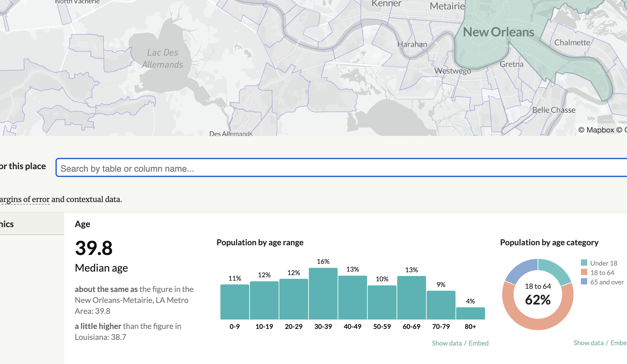Click Embed under age range chart
The width and height of the screenshot is (627, 364).
[478, 343]
